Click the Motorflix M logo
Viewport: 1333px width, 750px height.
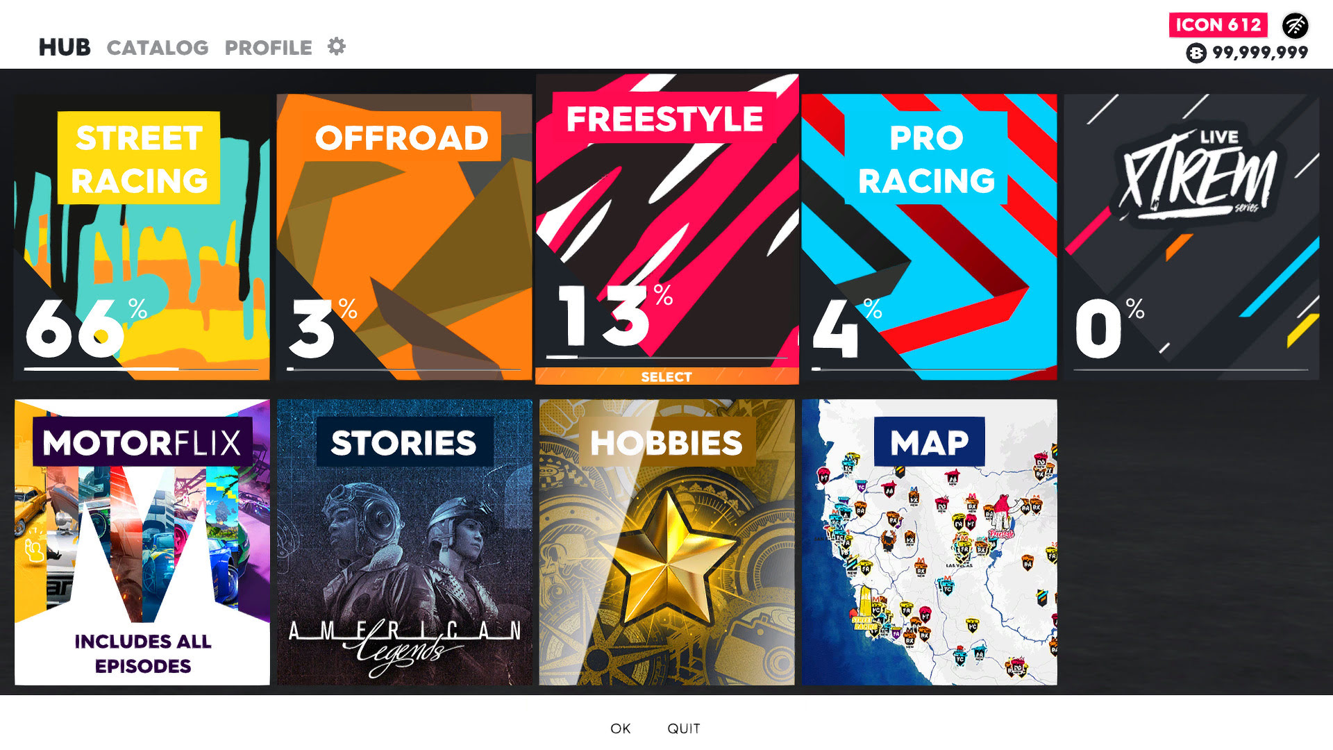coord(142,542)
